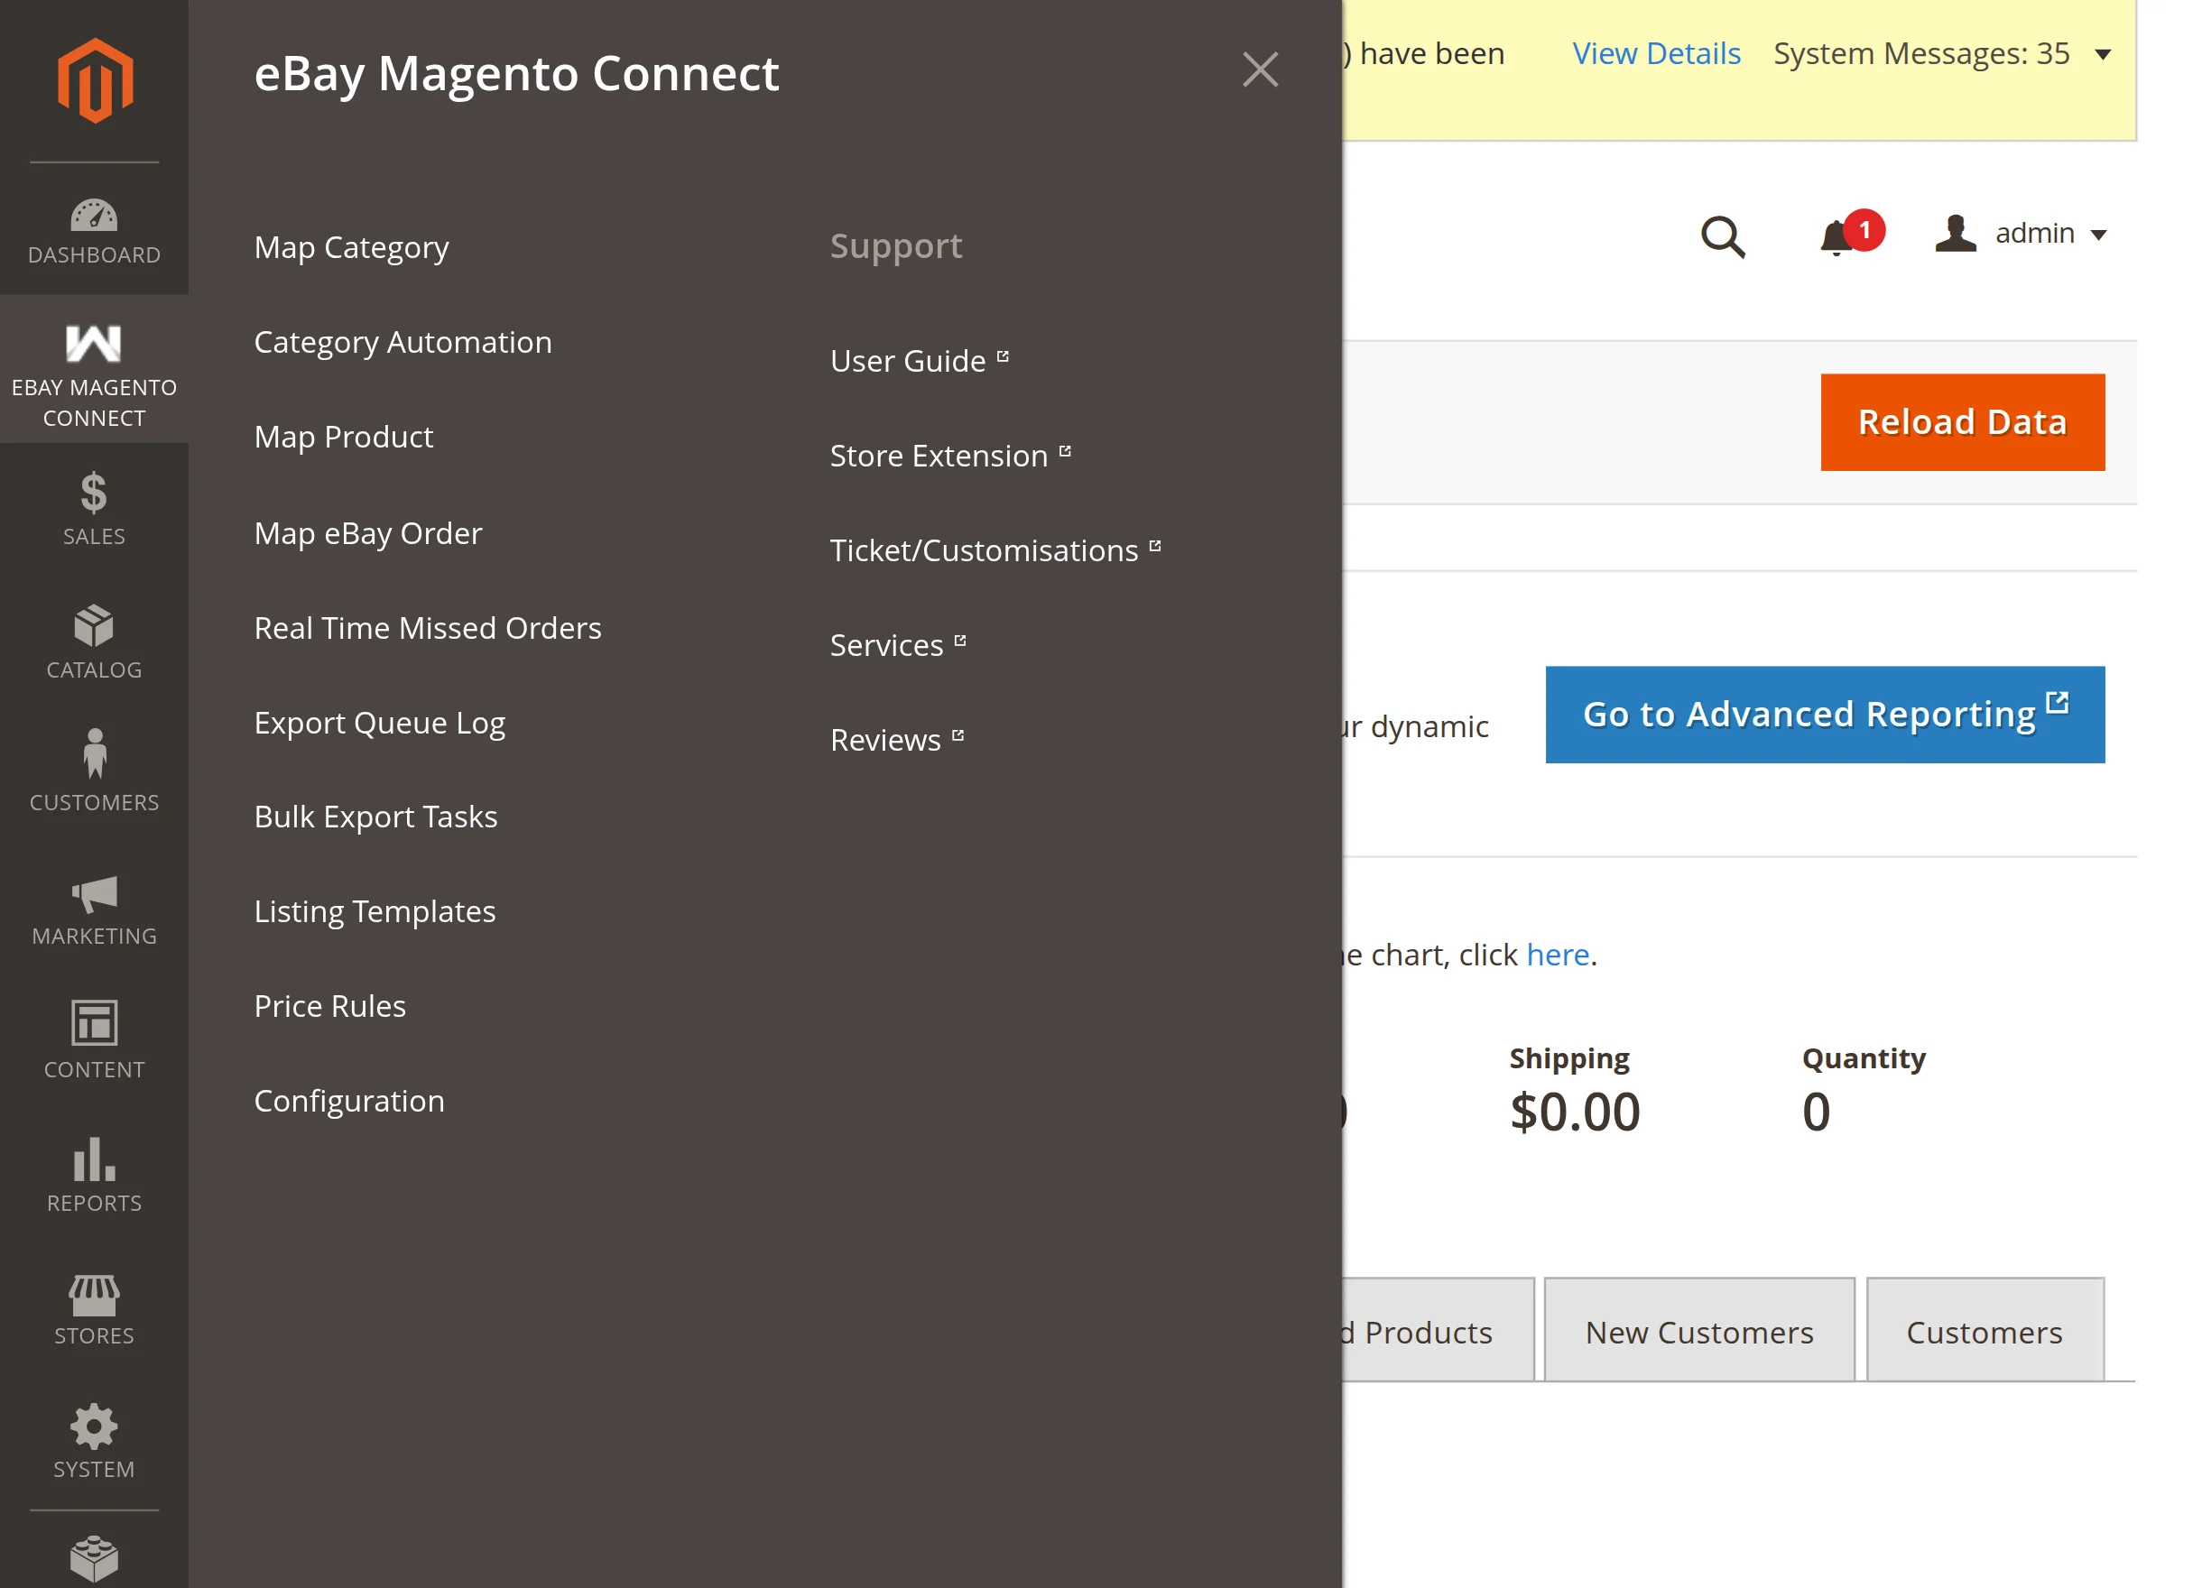Click the Magento logo icon
This screenshot has width=2202, height=1588.
(94, 80)
